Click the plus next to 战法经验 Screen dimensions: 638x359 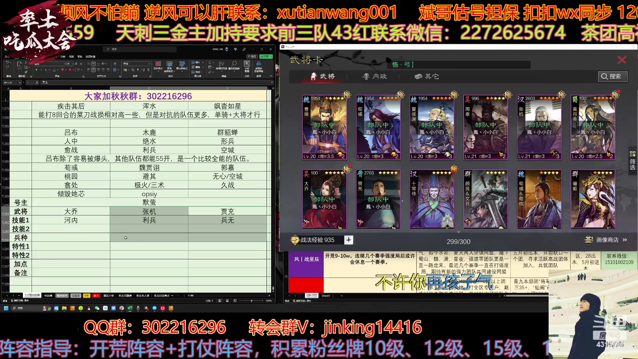point(349,240)
